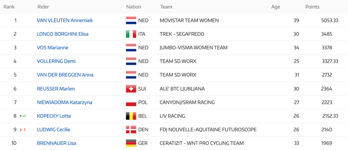
Task: Click the red down arrow at rank 9
Action: 21,130
